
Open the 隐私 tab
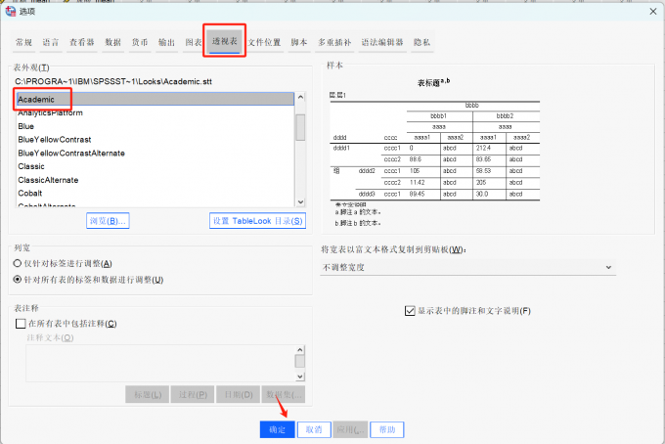click(422, 42)
